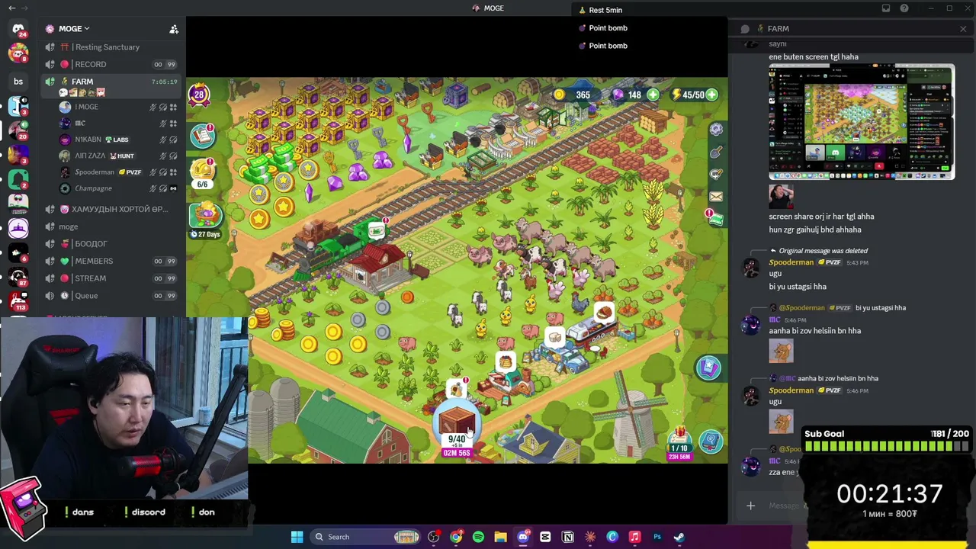976x549 pixels.
Task: Add more energy with the green plus
Action: [x=711, y=95]
